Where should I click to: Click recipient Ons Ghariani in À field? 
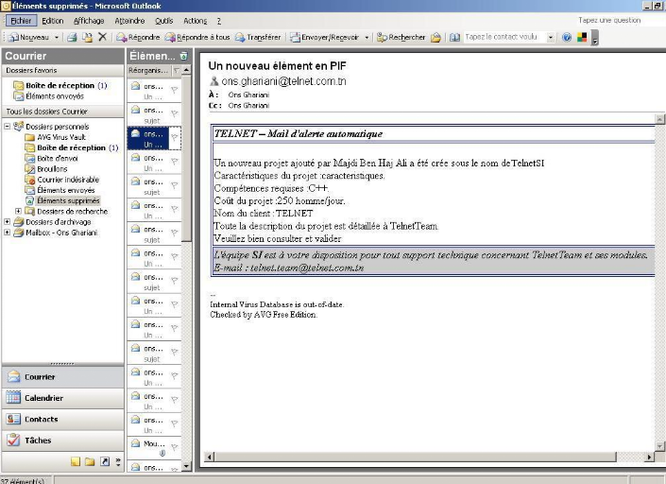[248, 95]
